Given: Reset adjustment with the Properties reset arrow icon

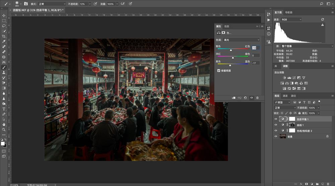Looking at the screenshot, I should tap(245, 98).
